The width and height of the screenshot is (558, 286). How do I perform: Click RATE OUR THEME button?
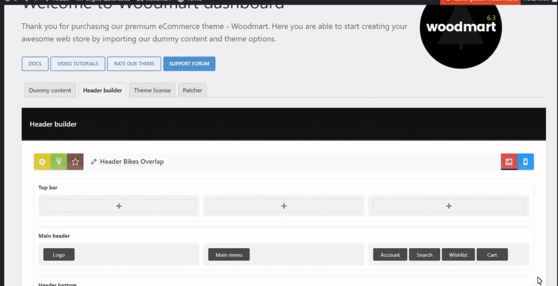point(134,64)
